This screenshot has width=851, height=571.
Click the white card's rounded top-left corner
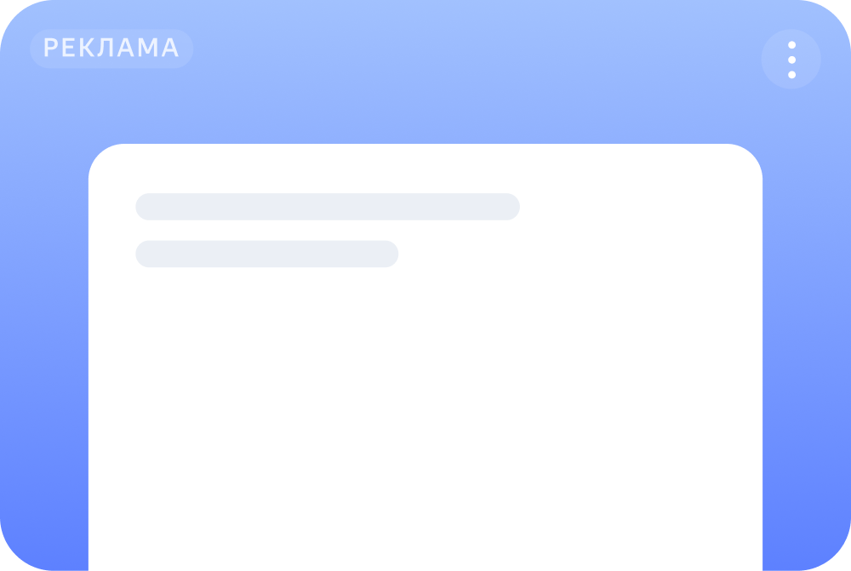(x=103, y=158)
